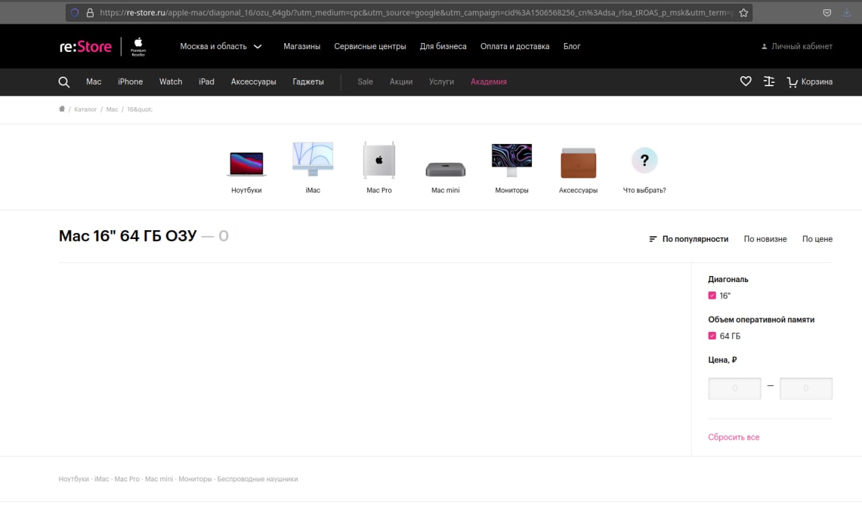Screen dimensions: 862x509
Task: Open the Watch menu item
Action: [170, 81]
